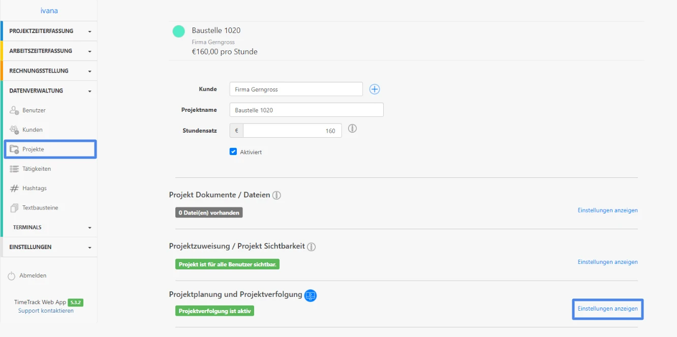Select the Arbeitszeiterfassung menu item
This screenshot has width=677, height=337.
point(48,51)
